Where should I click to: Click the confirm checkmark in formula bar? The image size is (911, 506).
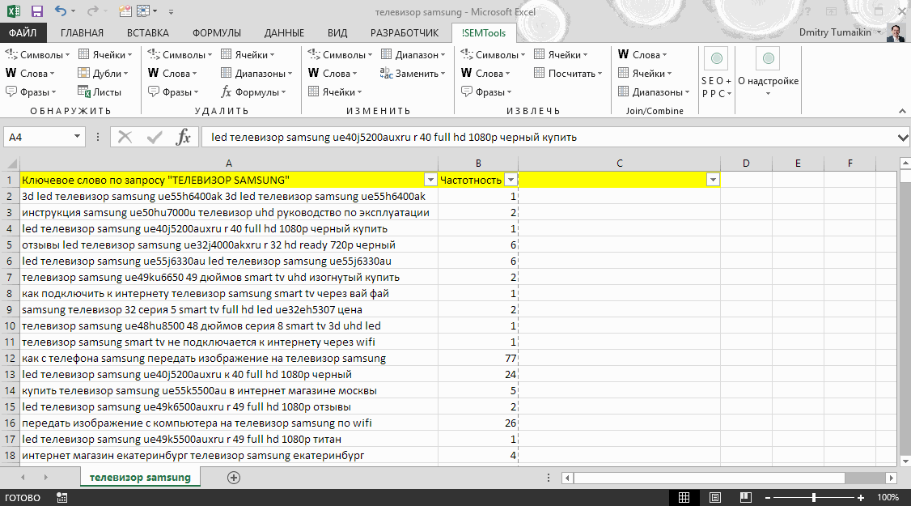pos(155,138)
